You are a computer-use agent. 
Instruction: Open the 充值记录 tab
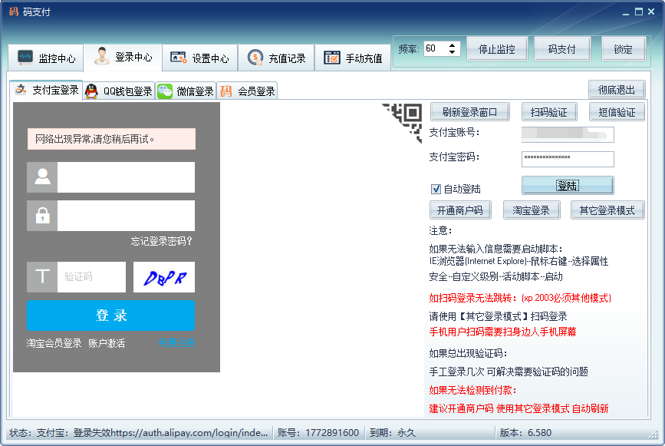pyautogui.click(x=276, y=58)
